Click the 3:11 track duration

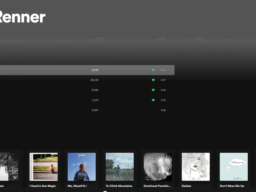(163, 70)
